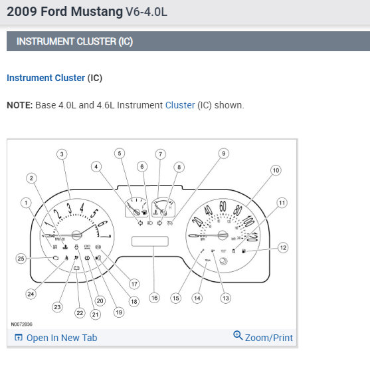Click the right turn signal arrow icon
The width and height of the screenshot is (370, 371).
coord(160,223)
